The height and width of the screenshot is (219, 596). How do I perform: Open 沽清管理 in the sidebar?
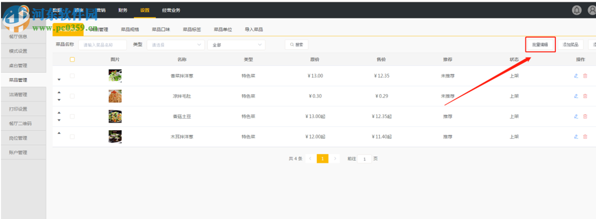point(23,95)
